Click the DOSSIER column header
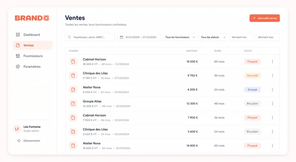This screenshot has height=162, width=296. click(x=74, y=51)
